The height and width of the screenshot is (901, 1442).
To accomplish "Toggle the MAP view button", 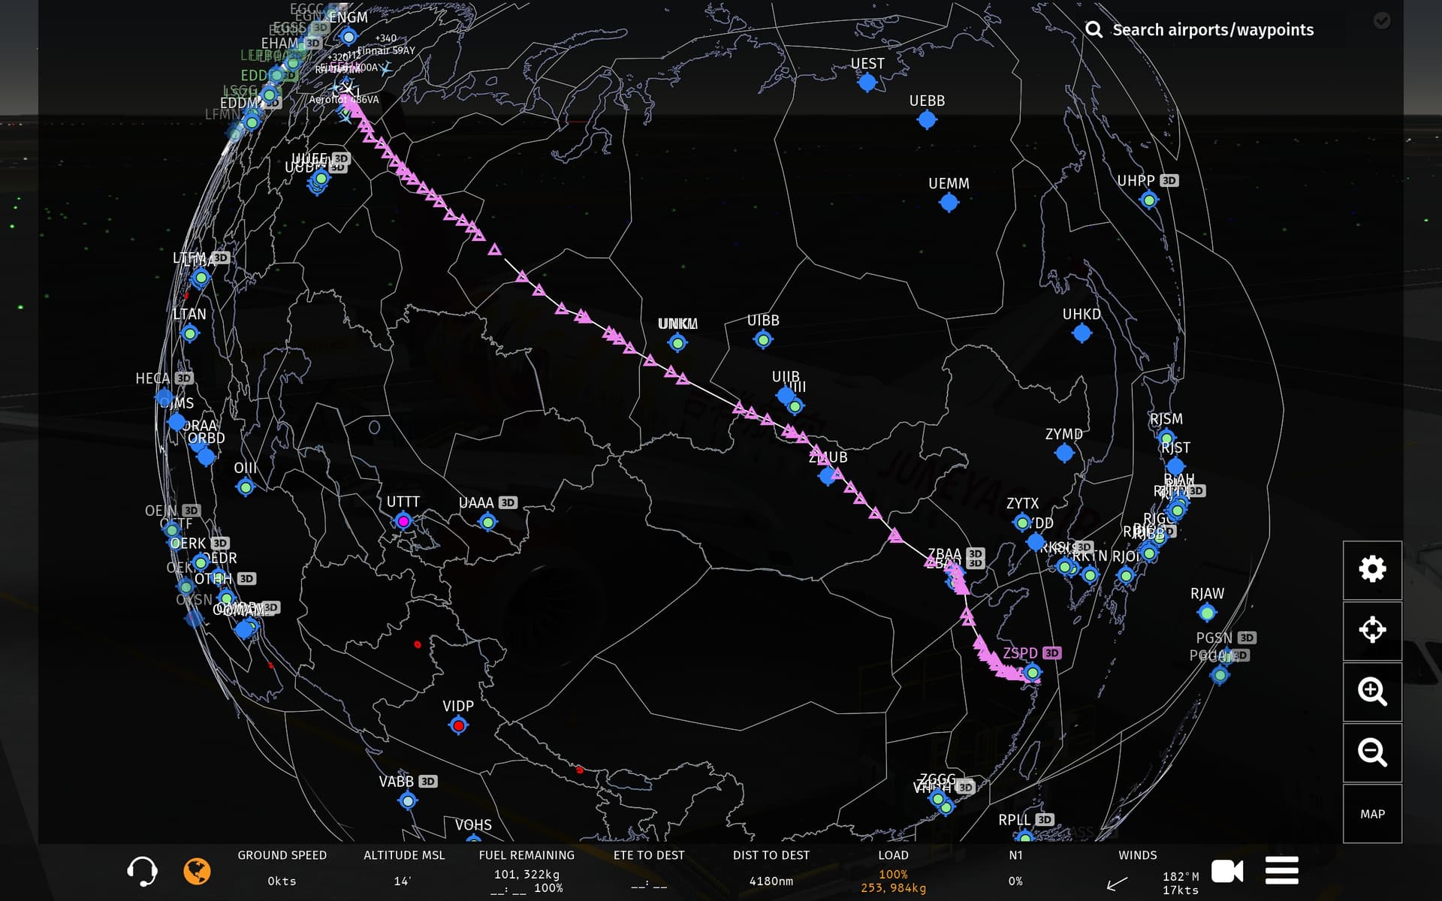I will tap(1372, 814).
